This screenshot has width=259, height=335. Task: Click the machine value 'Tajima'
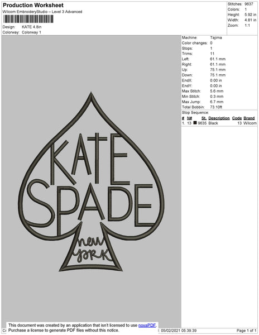point(216,37)
